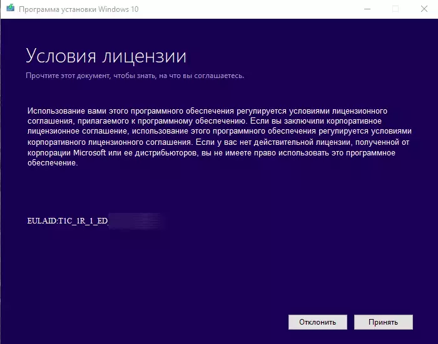Decline the license with Отклонить button
This screenshot has width=438, height=344.
pyautogui.click(x=318, y=322)
